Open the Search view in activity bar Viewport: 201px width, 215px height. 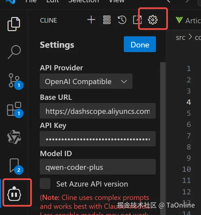click(x=14, y=52)
